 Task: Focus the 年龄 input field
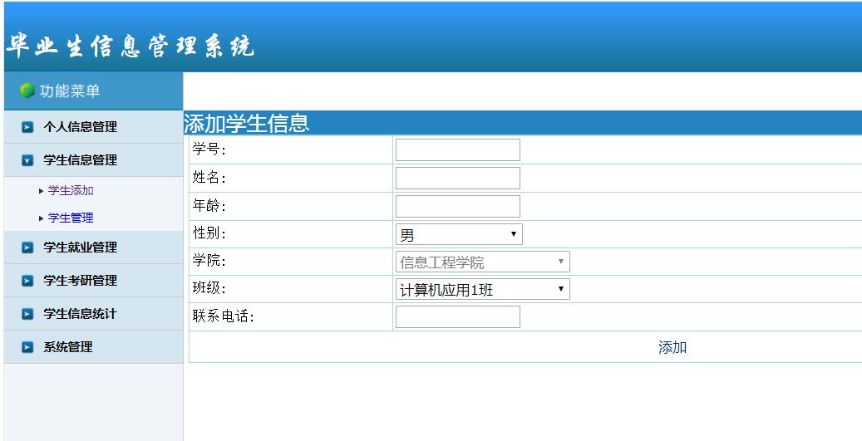[x=458, y=206]
